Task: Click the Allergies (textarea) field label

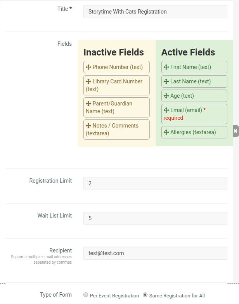Action: (x=193, y=132)
